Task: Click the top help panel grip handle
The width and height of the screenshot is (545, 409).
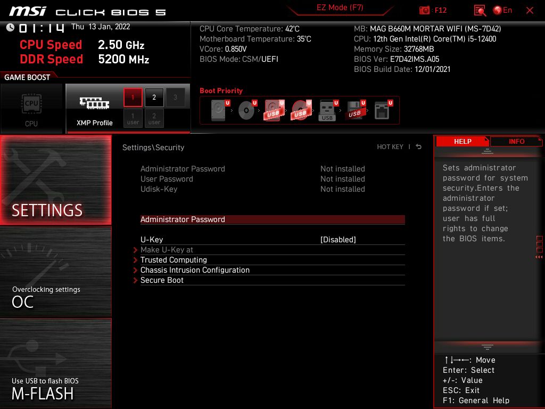Action: tap(488, 151)
